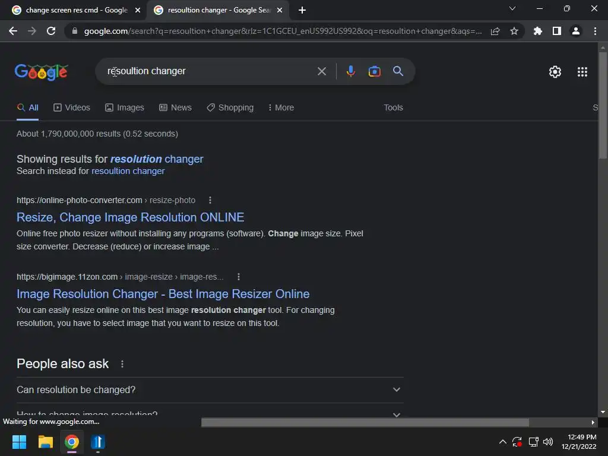Open the blue app taskbar icon
This screenshot has width=608, height=456.
click(x=98, y=442)
